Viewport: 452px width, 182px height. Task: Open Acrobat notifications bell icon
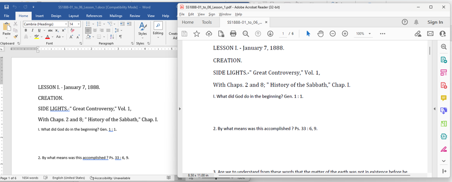416,22
